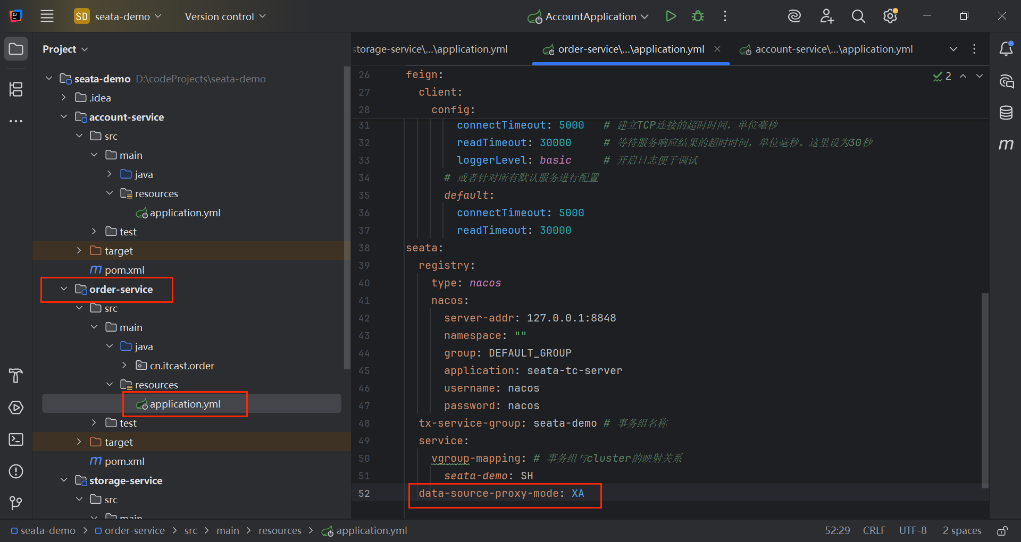Select seata-demo root project node
The image size is (1021, 542).
(x=102, y=79)
